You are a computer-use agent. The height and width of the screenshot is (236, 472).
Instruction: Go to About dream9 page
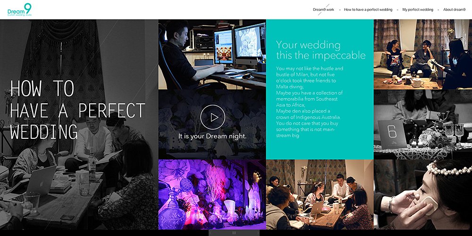click(455, 9)
